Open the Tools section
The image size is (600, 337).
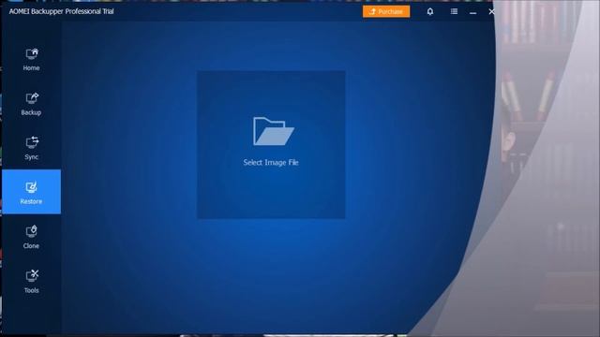pyautogui.click(x=31, y=282)
